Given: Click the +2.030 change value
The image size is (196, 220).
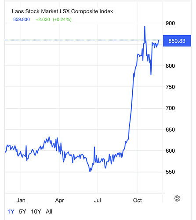Looking at the screenshot, I should pyautogui.click(x=43, y=19).
